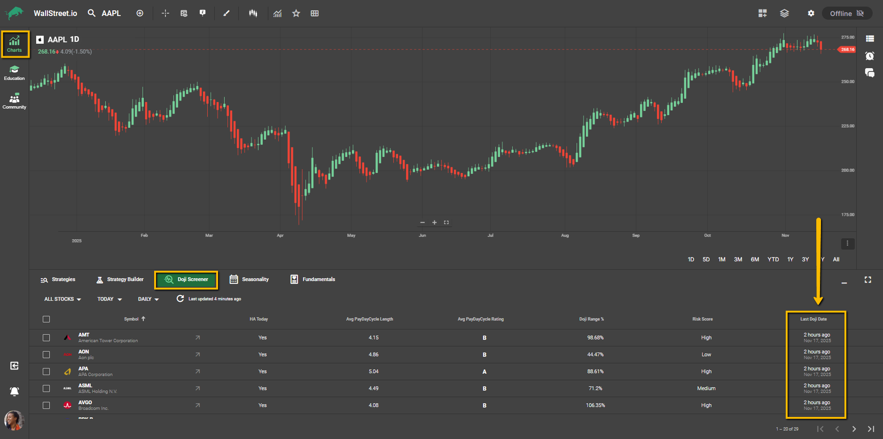
Task: Select the YTD time range button
Action: (773, 259)
